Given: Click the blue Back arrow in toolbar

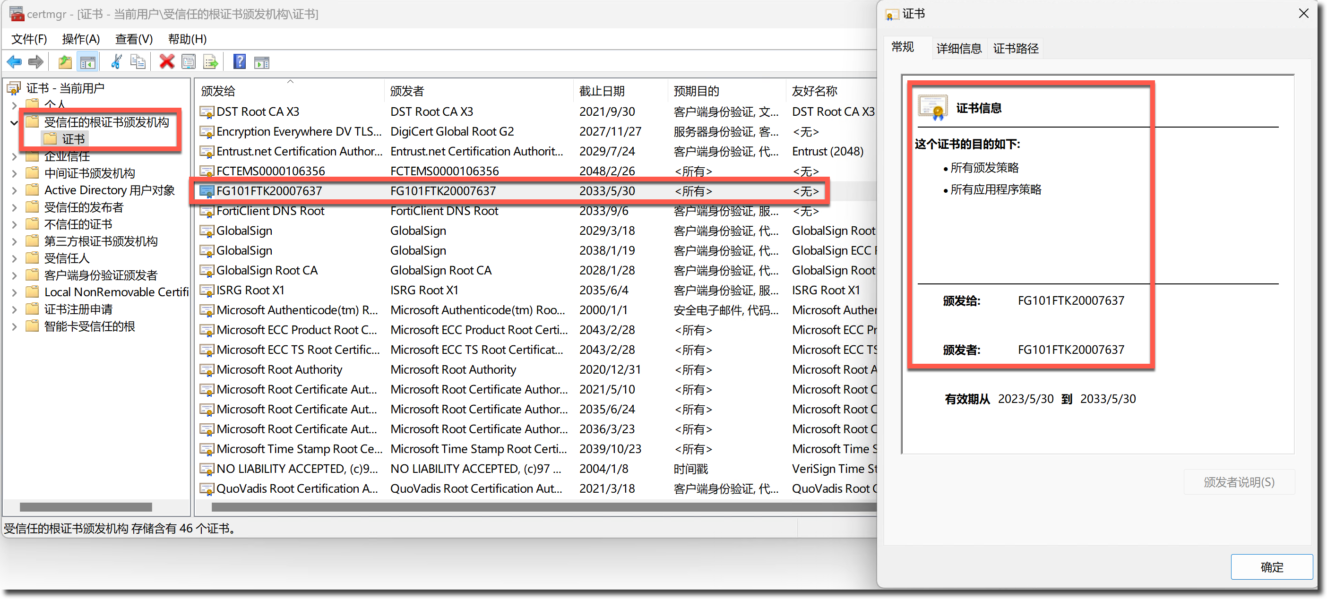Looking at the screenshot, I should click(x=14, y=62).
